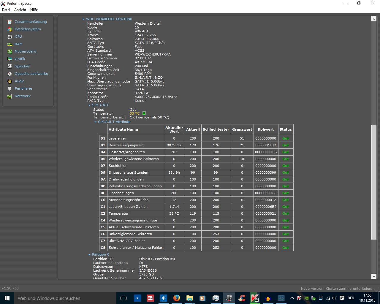380x304 pixels.
Task: Click the raw value 00000006B2
Action: [266, 207]
